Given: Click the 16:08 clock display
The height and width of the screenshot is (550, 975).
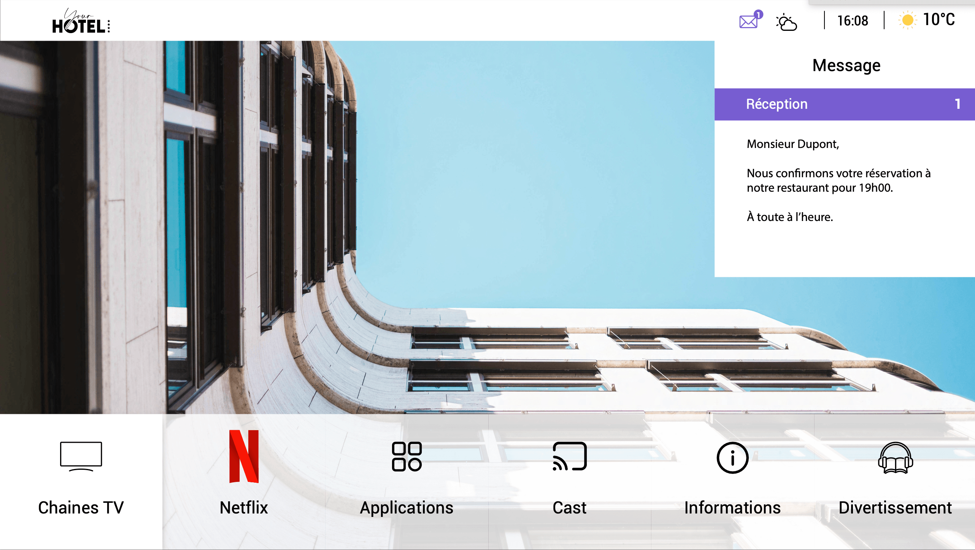Looking at the screenshot, I should [853, 21].
